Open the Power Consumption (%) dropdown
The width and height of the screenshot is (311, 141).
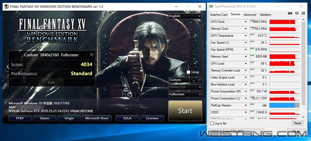tap(246, 98)
